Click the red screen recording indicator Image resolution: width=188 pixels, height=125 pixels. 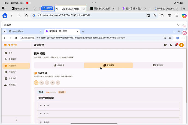[x=27, y=3]
